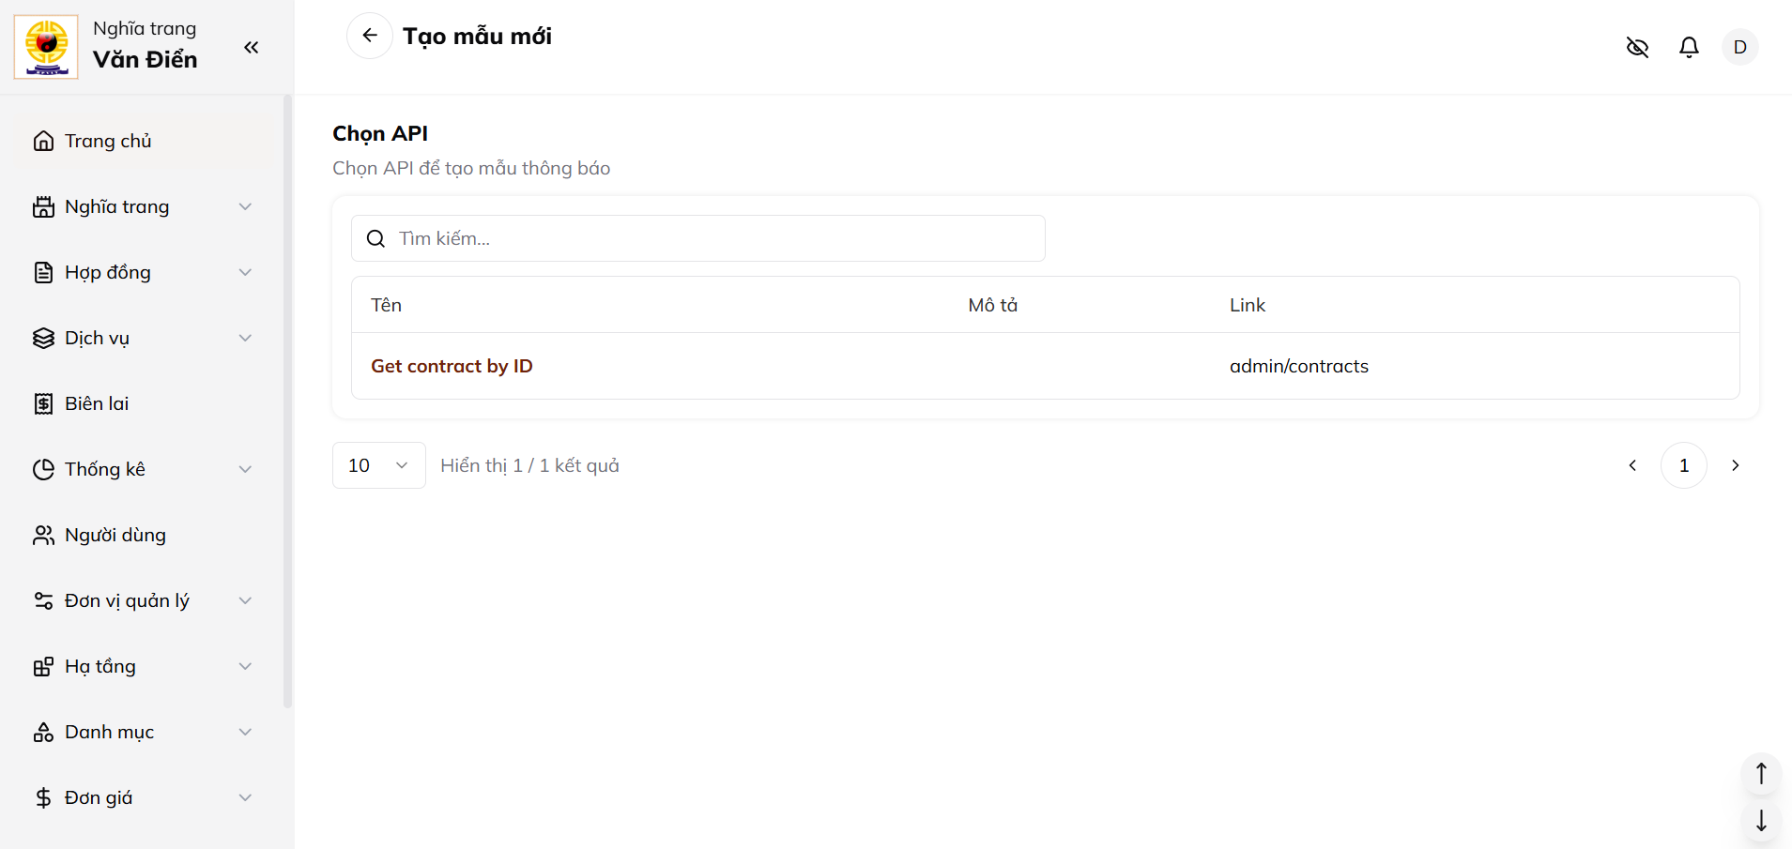This screenshot has height=849, width=1792.
Task: Expand the Hợp đồng sidebar menu
Action: click(141, 272)
